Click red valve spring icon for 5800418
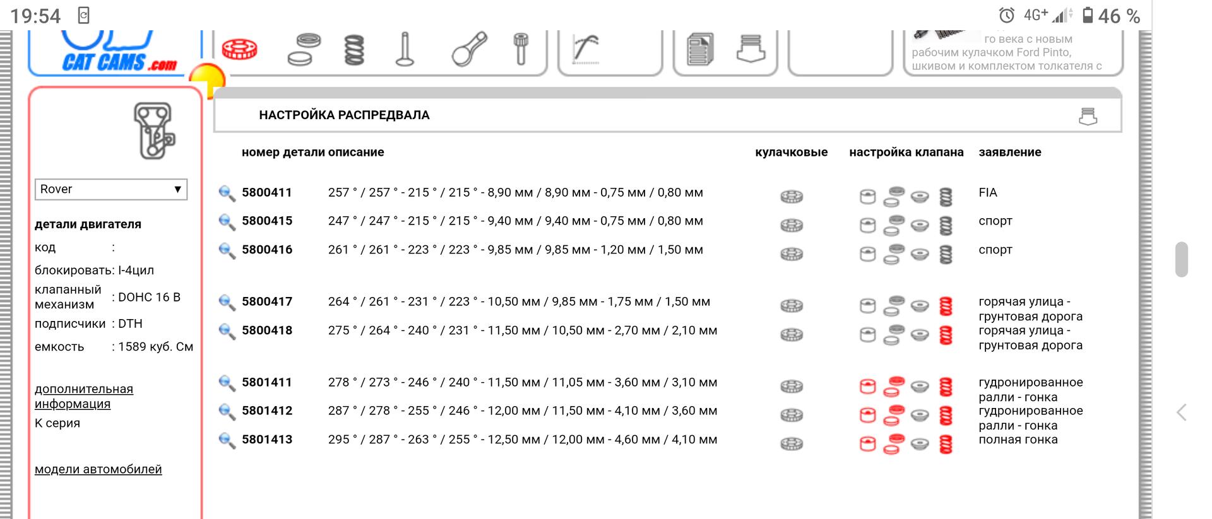 tap(946, 335)
